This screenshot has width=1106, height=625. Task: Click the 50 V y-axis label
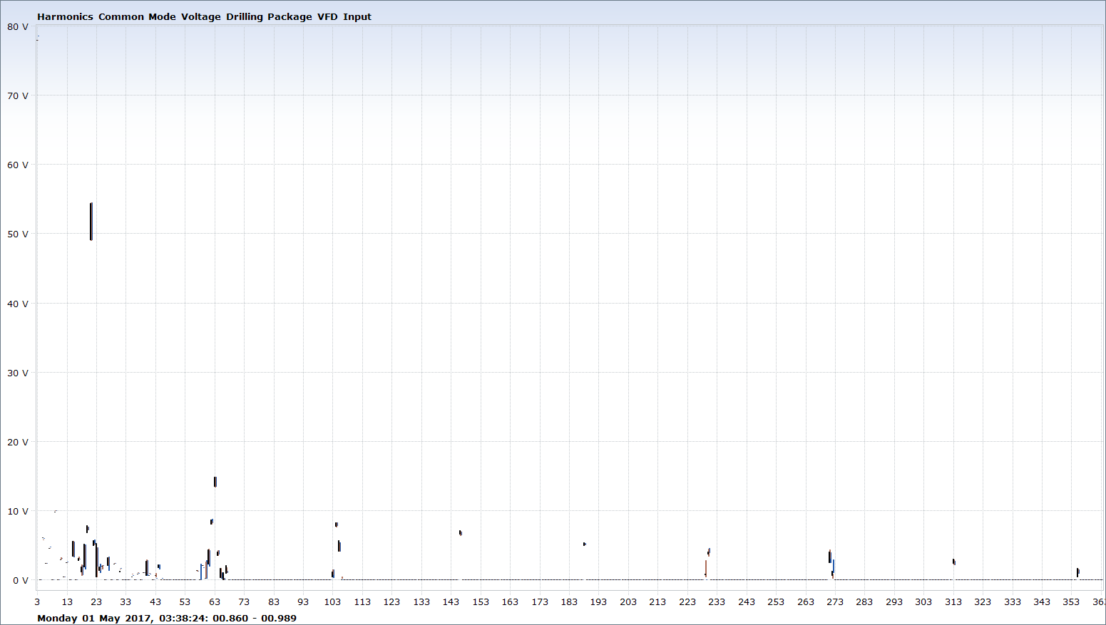(x=18, y=234)
